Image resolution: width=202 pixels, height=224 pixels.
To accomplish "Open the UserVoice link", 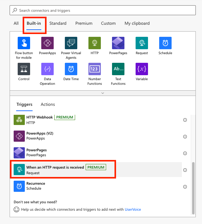I will (133, 209).
